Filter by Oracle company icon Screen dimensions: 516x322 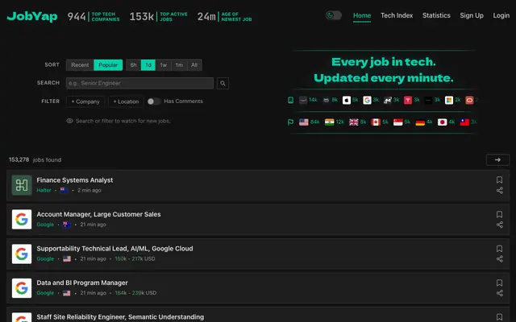pyautogui.click(x=469, y=100)
